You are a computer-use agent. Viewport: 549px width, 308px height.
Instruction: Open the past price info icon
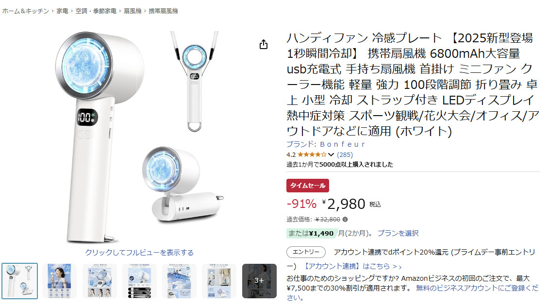pyautogui.click(x=345, y=220)
